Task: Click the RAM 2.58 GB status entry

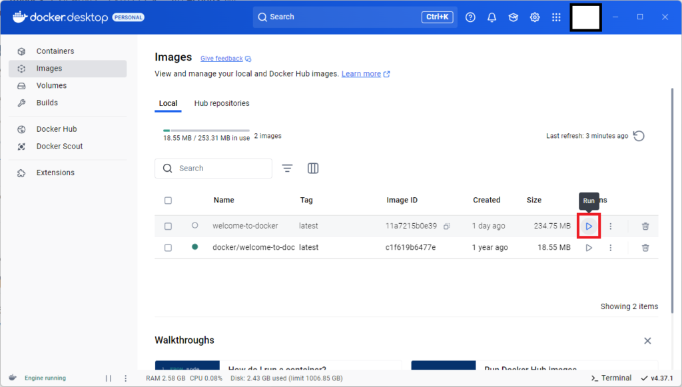Action: pyautogui.click(x=166, y=378)
